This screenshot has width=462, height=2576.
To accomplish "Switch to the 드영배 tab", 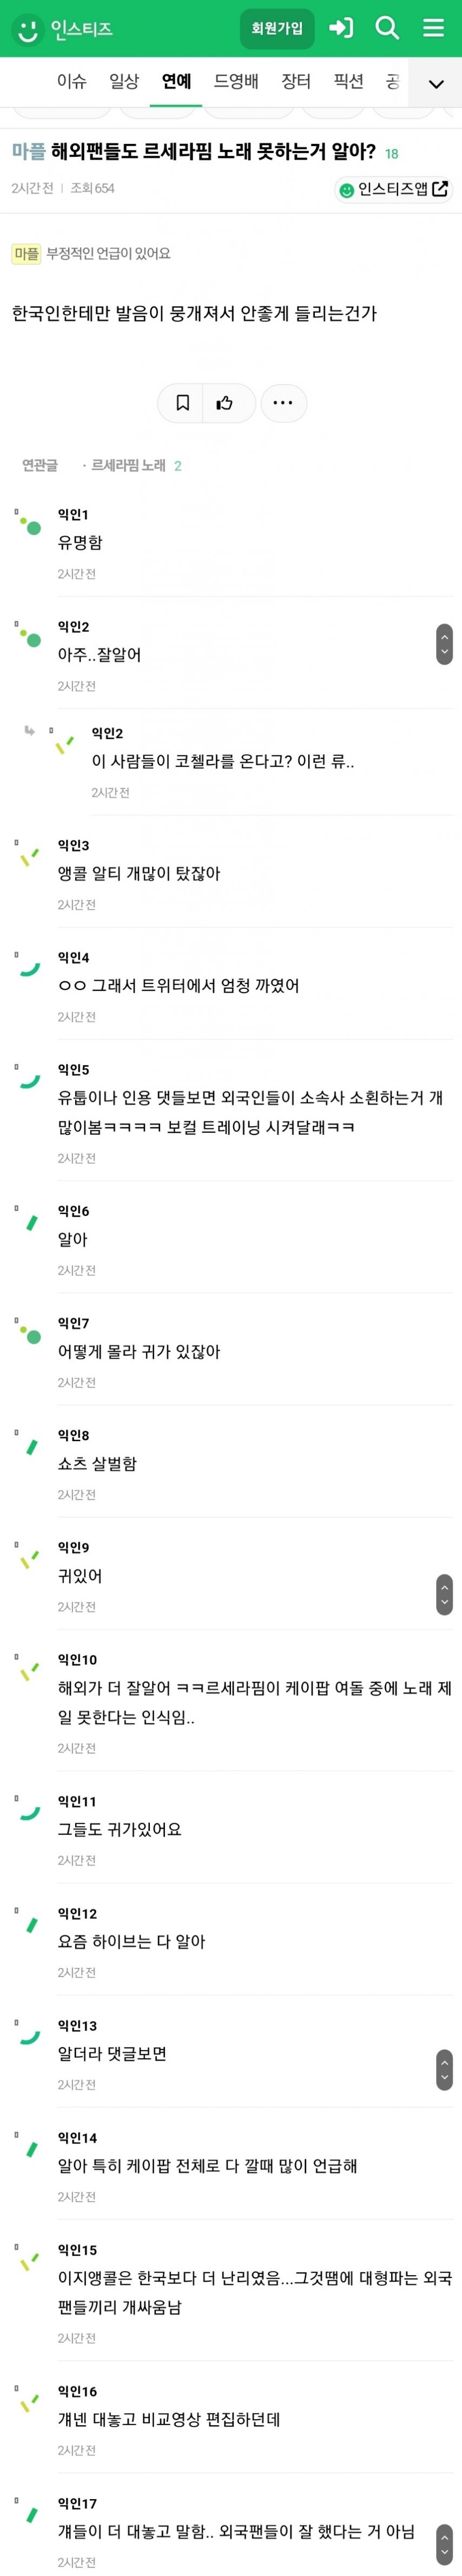I will pos(236,81).
